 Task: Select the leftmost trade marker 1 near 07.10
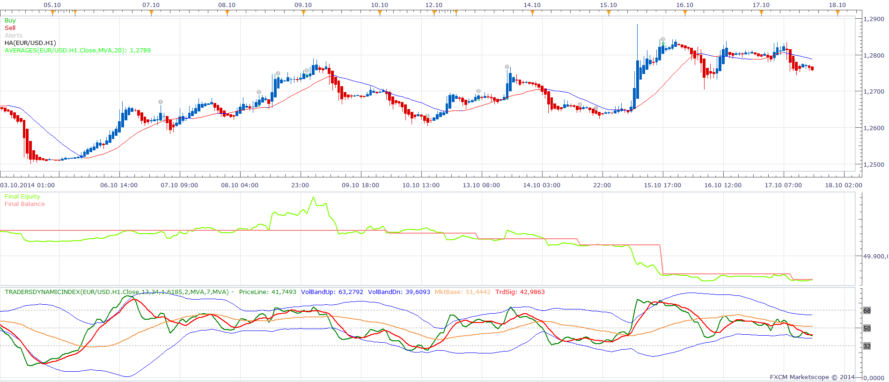click(x=161, y=102)
